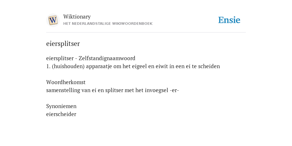Click the Woordherkomst heading
Viewport: 292px width, 146px height.
click(66, 82)
